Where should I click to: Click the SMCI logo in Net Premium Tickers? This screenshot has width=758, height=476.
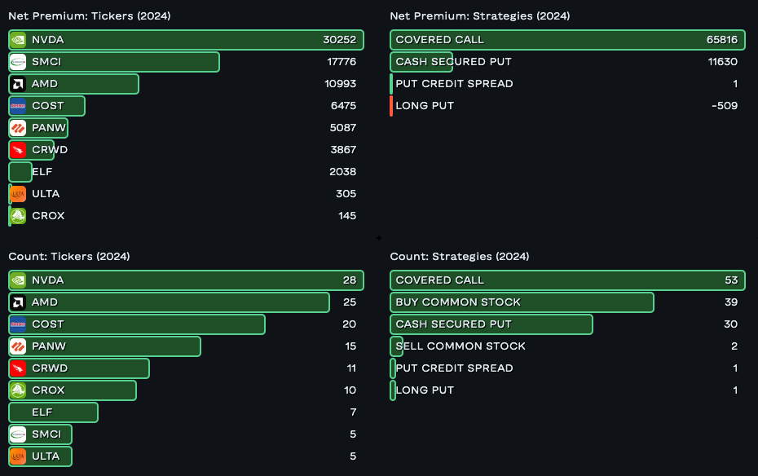coord(18,62)
